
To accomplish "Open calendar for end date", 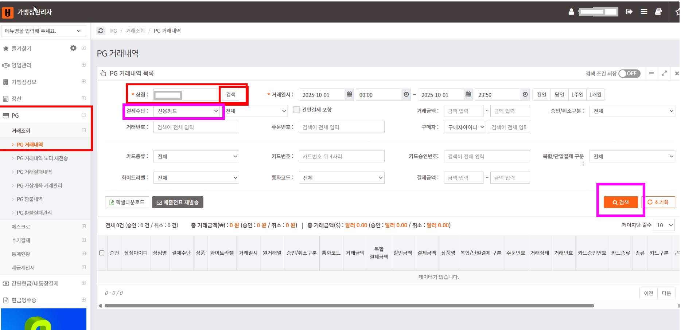I will tap(468, 95).
